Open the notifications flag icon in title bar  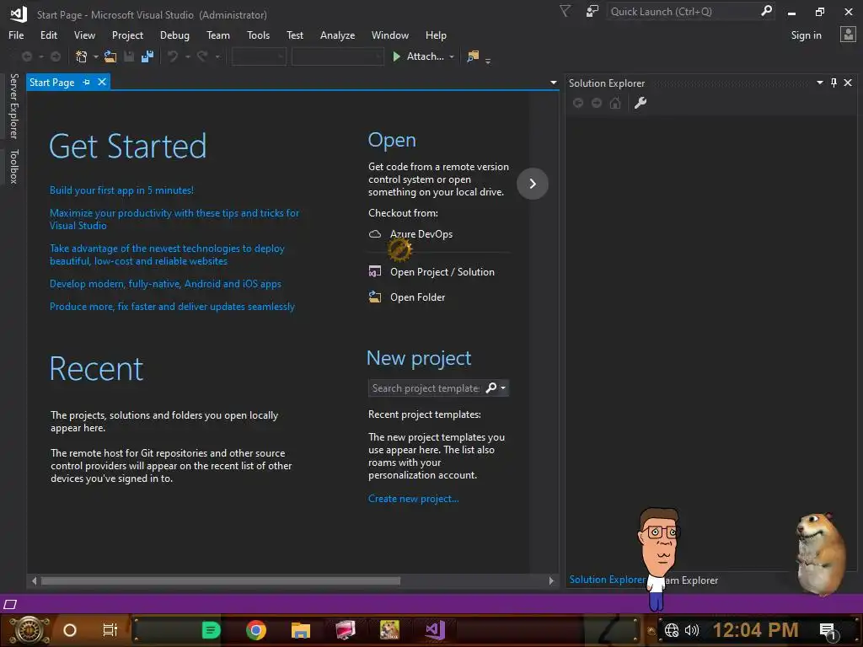pos(565,12)
